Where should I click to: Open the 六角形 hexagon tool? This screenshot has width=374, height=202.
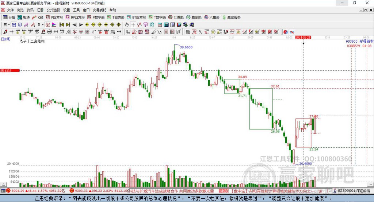click(211, 18)
